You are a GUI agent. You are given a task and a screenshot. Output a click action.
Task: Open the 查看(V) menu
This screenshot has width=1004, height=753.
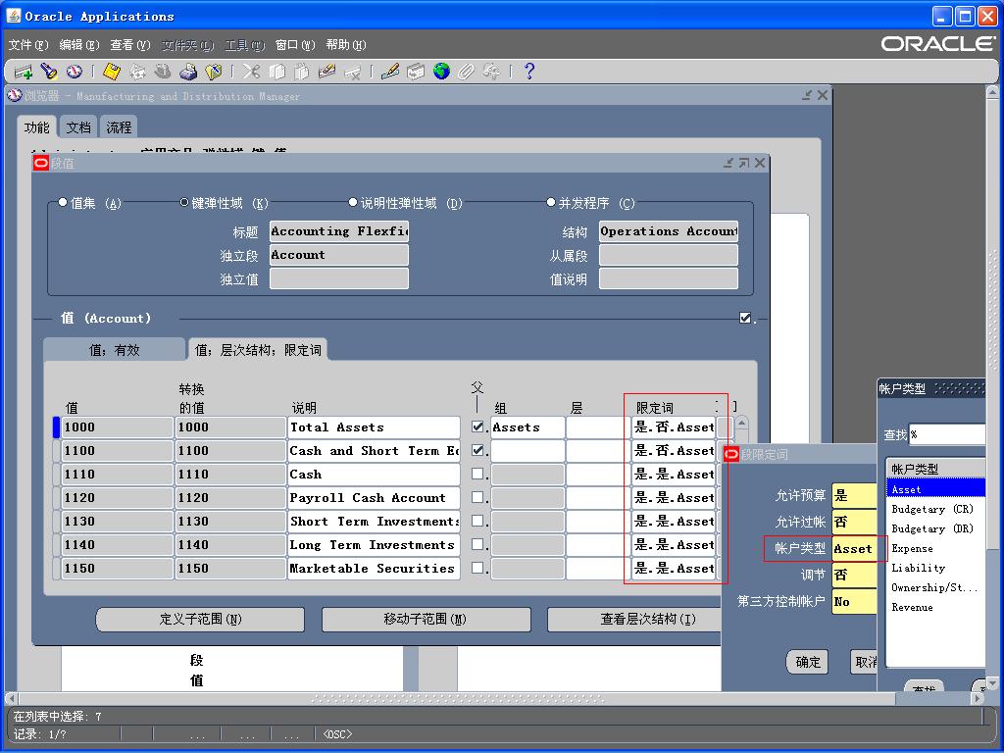130,45
